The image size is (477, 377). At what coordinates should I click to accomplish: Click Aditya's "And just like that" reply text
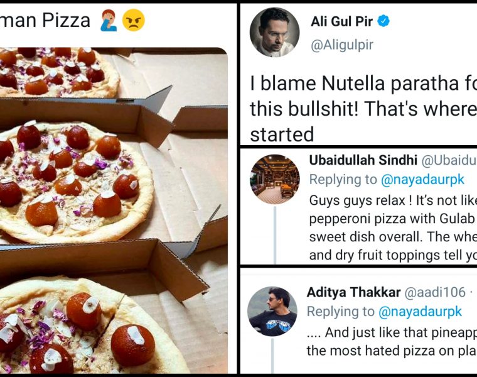pyautogui.click(x=391, y=341)
